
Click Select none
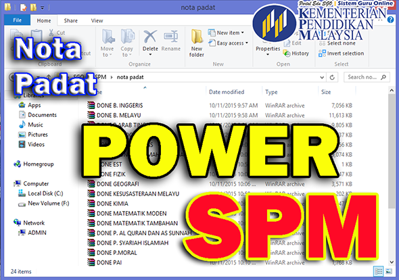[337, 43]
